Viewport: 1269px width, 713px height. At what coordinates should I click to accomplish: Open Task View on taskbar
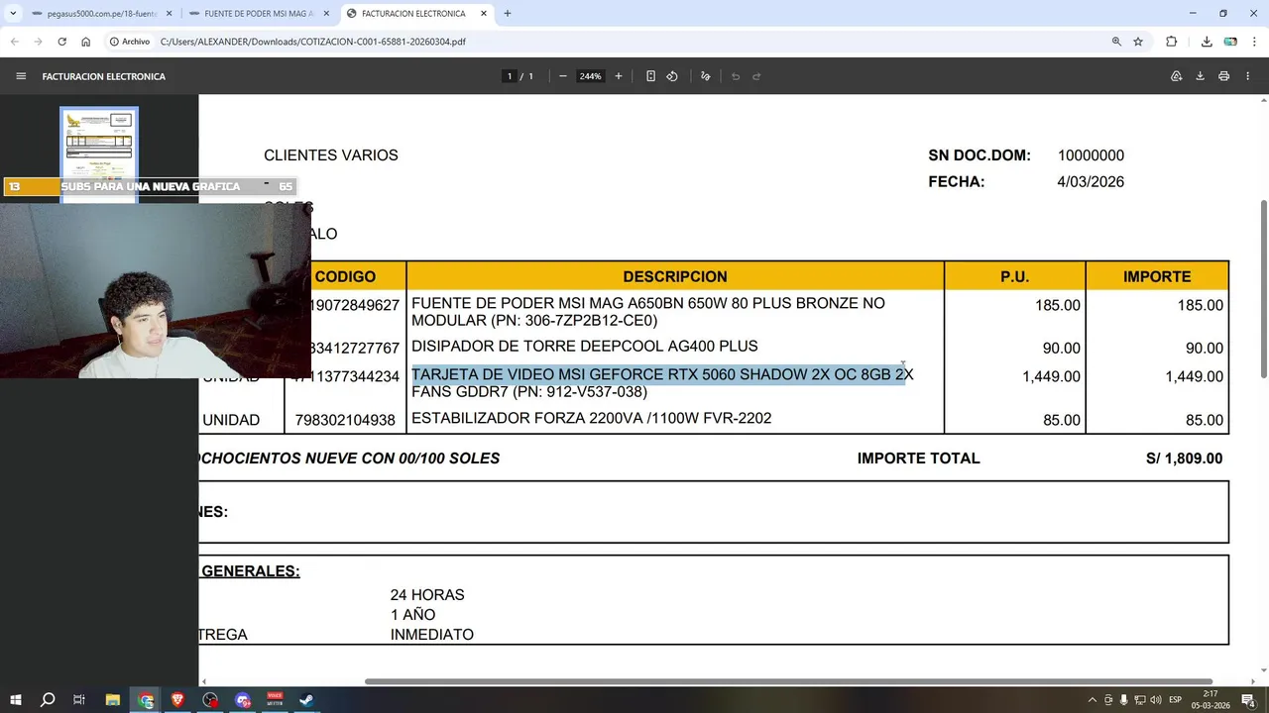[x=79, y=700]
